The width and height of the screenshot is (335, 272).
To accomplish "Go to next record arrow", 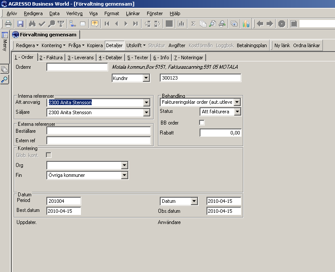I will tap(126, 23).
